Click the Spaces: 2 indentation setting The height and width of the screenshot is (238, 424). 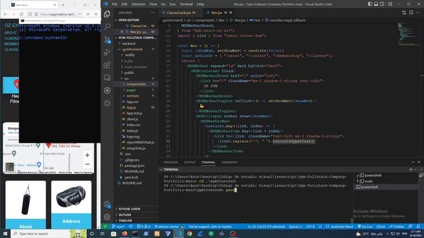click(295, 226)
